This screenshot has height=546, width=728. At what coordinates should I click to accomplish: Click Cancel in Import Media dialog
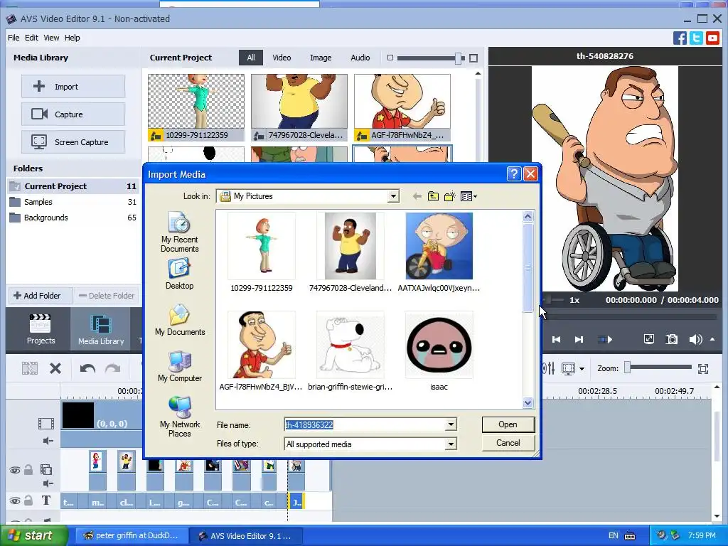(x=508, y=443)
